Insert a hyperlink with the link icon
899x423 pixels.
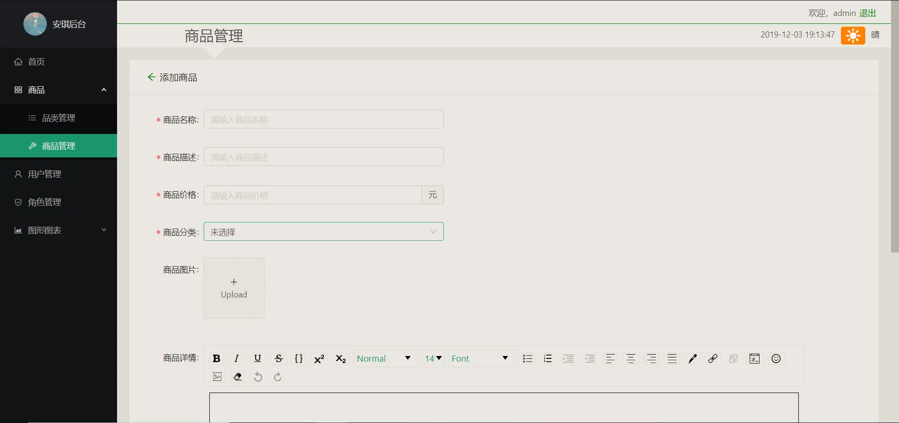pos(713,358)
